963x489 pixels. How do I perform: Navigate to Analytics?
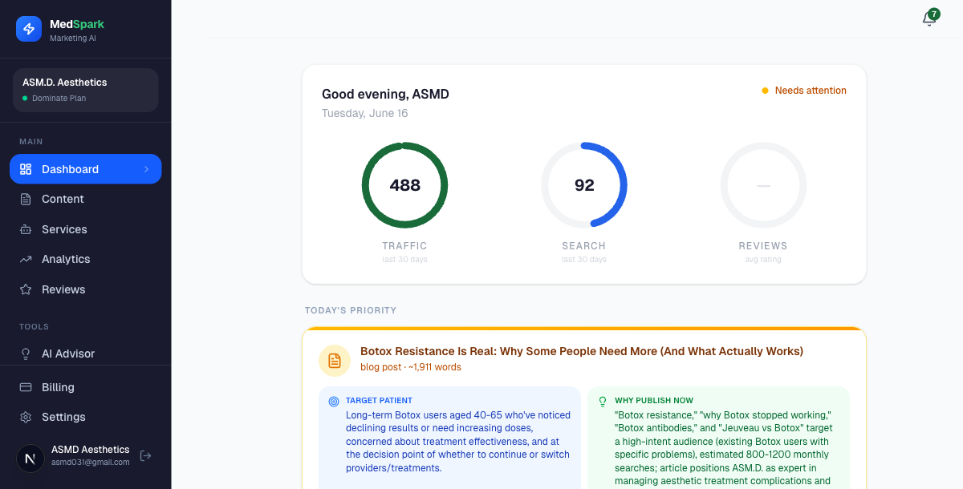point(85,259)
